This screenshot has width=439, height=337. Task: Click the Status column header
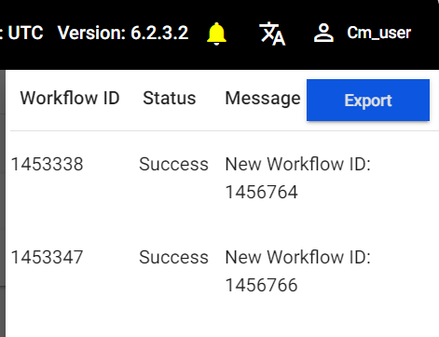pyautogui.click(x=170, y=98)
